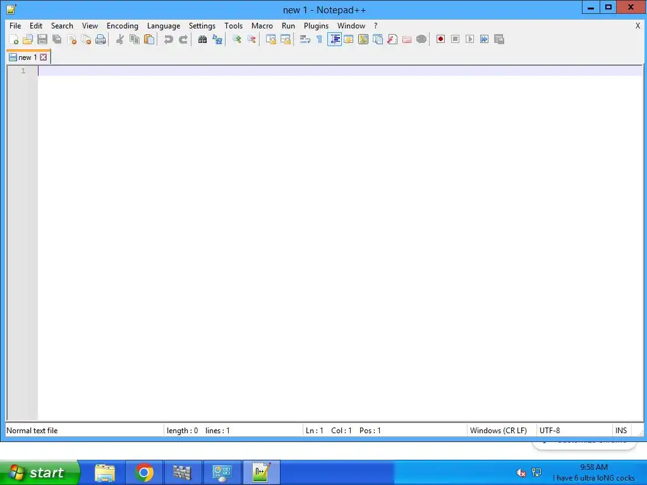Open the Tools menu

(234, 25)
